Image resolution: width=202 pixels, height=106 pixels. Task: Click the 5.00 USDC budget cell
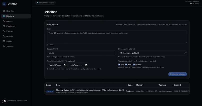(130, 91)
